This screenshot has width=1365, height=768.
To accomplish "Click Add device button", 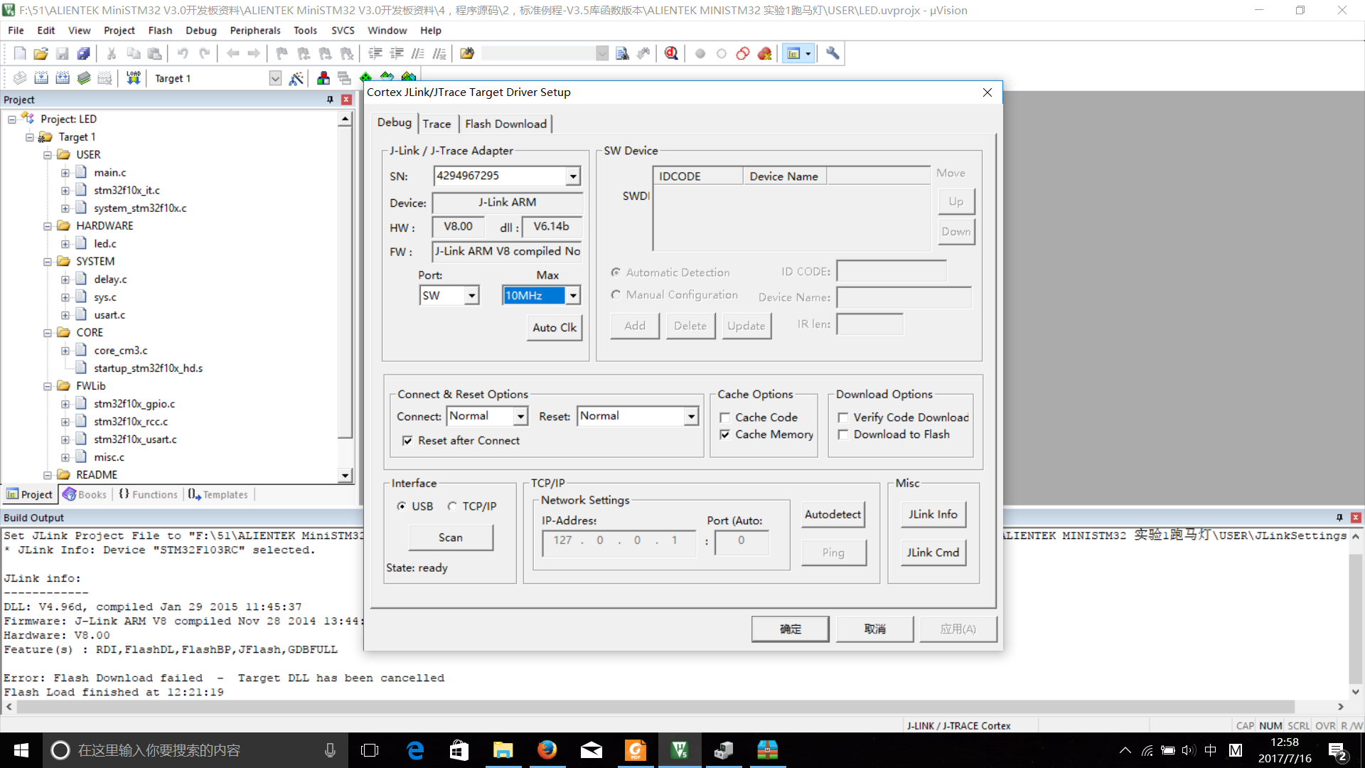I will click(x=633, y=324).
